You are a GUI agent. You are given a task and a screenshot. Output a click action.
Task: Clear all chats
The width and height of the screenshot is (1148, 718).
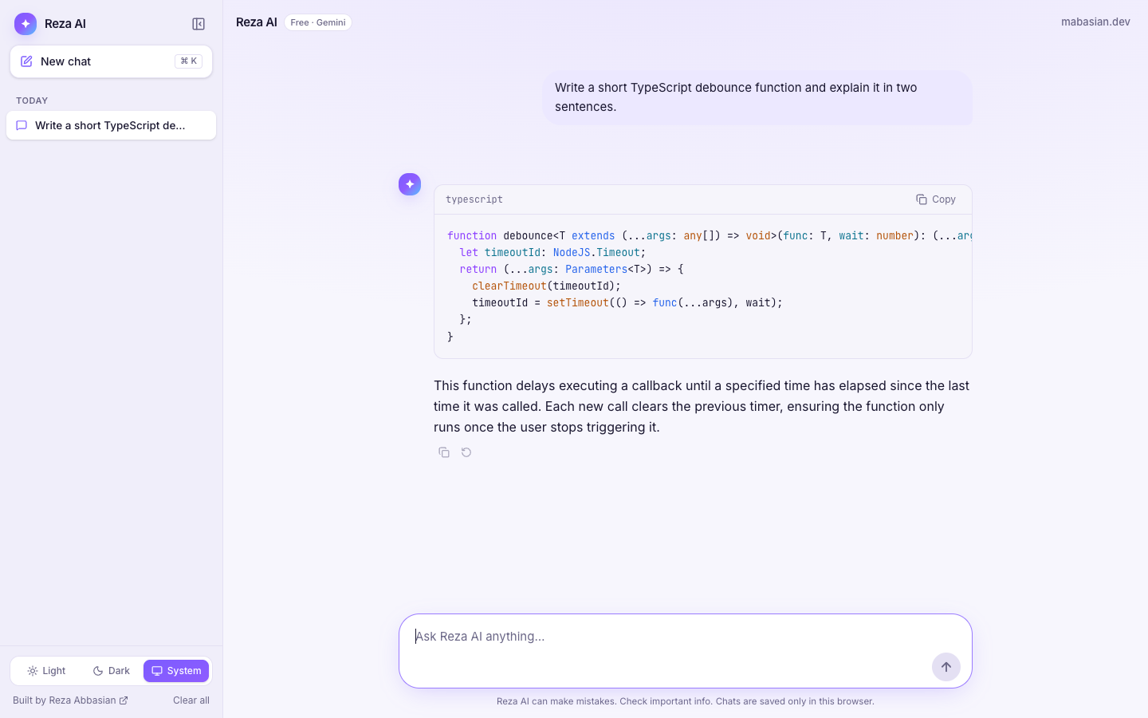point(191,700)
